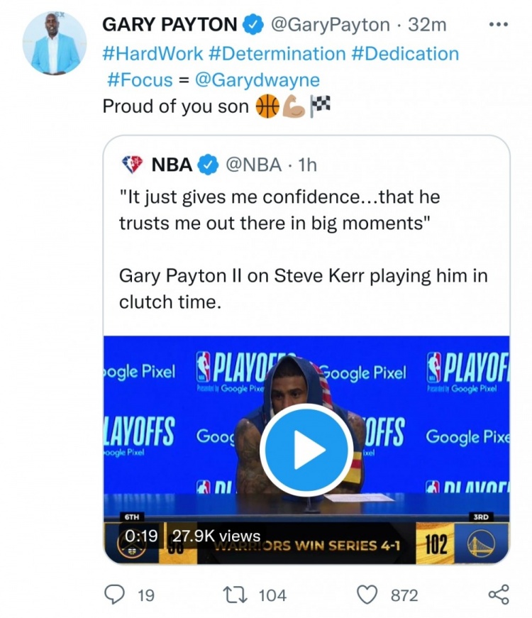Image resolution: width=532 pixels, height=618 pixels.
Task: Open the @GaryPayton handle
Action: coord(331,25)
